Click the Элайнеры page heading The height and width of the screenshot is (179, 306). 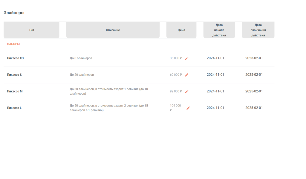(x=14, y=13)
